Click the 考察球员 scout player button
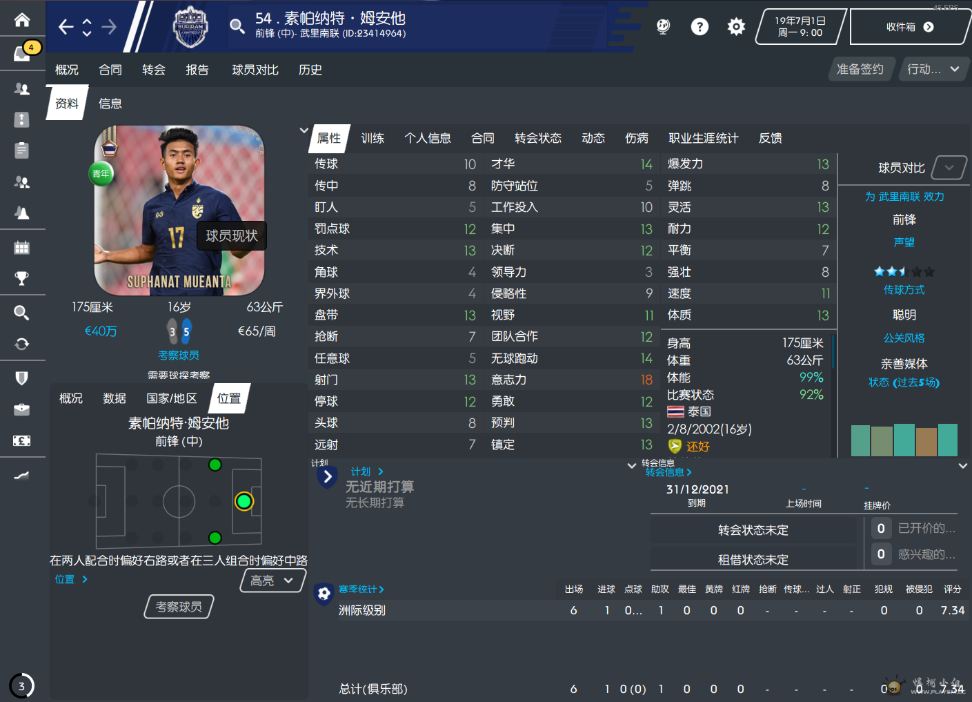The image size is (972, 702). coord(179,607)
